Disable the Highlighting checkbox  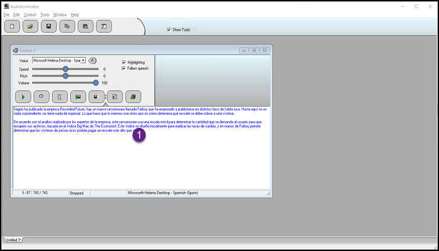tap(124, 62)
